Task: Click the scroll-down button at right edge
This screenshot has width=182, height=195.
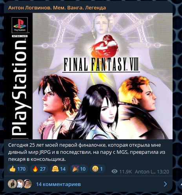Action: (x=180, y=184)
